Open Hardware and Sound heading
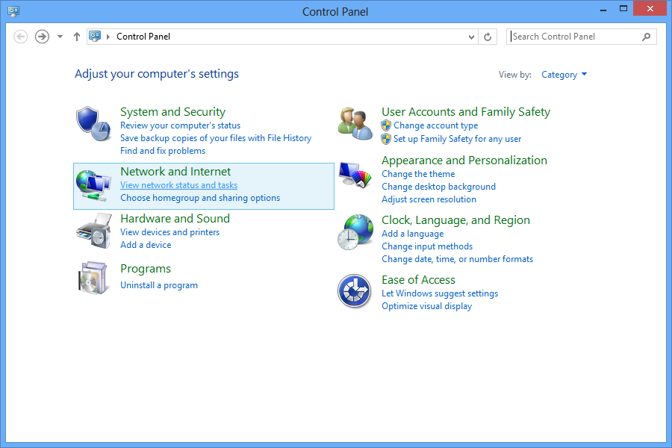Screen dimensions: 672x448 pyautogui.click(x=175, y=219)
